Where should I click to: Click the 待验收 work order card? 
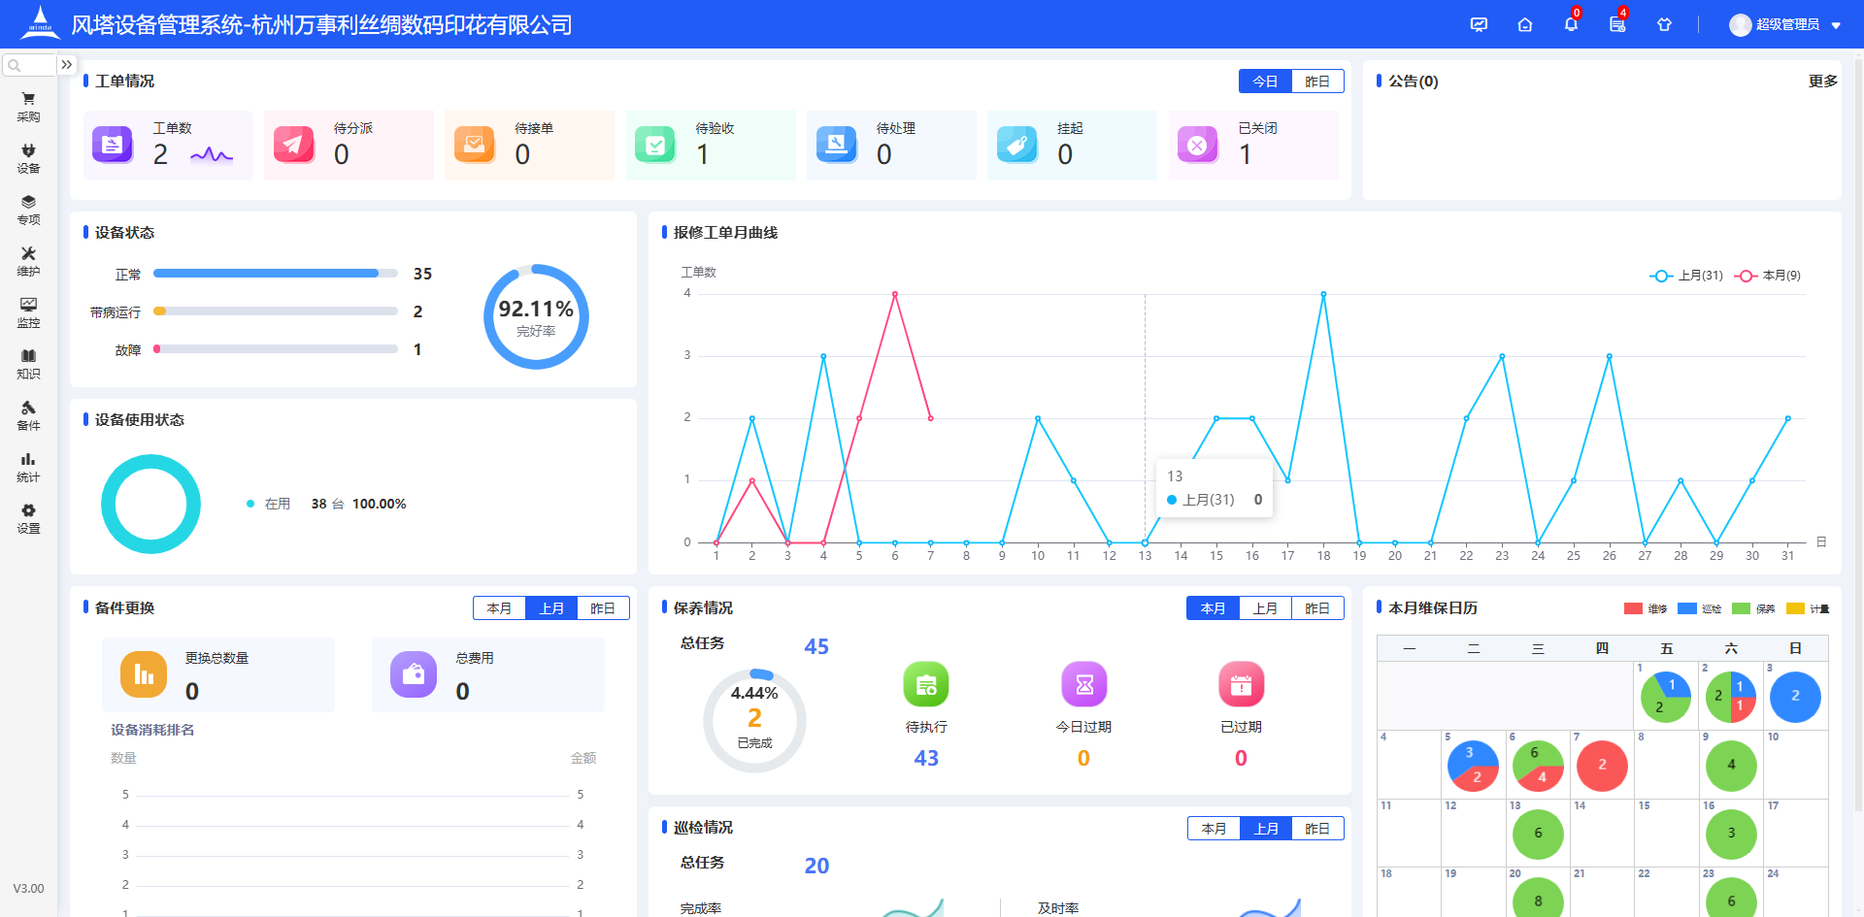pos(711,145)
